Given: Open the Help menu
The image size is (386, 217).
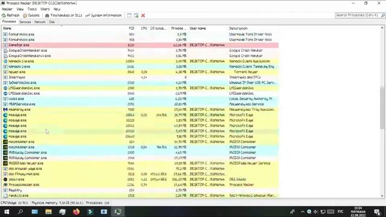Looking at the screenshot, I should click(57, 9).
